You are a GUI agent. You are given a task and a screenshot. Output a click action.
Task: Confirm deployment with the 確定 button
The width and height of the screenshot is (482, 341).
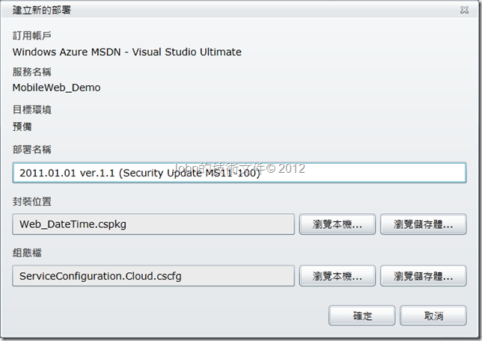click(362, 315)
